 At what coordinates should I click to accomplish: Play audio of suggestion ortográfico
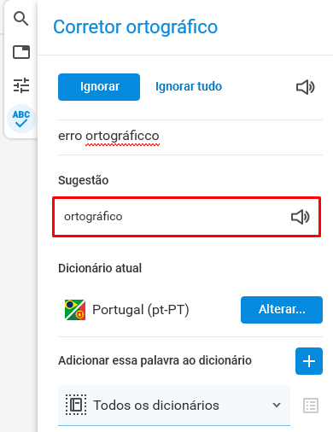pyautogui.click(x=301, y=217)
